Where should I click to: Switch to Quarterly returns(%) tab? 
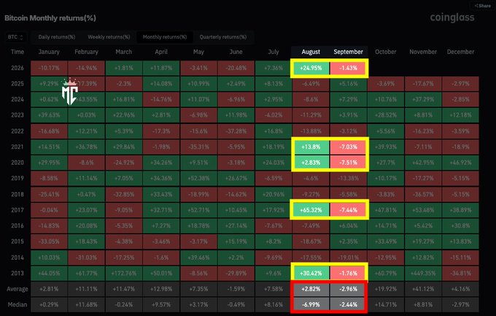point(223,37)
